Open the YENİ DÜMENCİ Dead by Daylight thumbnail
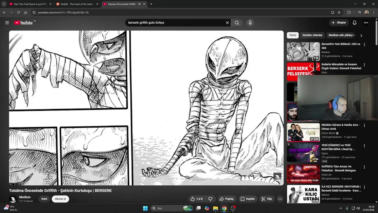Screen dimensions: 378x213 tap(303, 153)
